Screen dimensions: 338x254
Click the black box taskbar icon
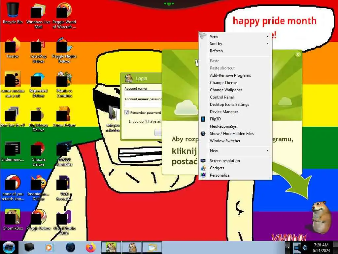pos(29,247)
